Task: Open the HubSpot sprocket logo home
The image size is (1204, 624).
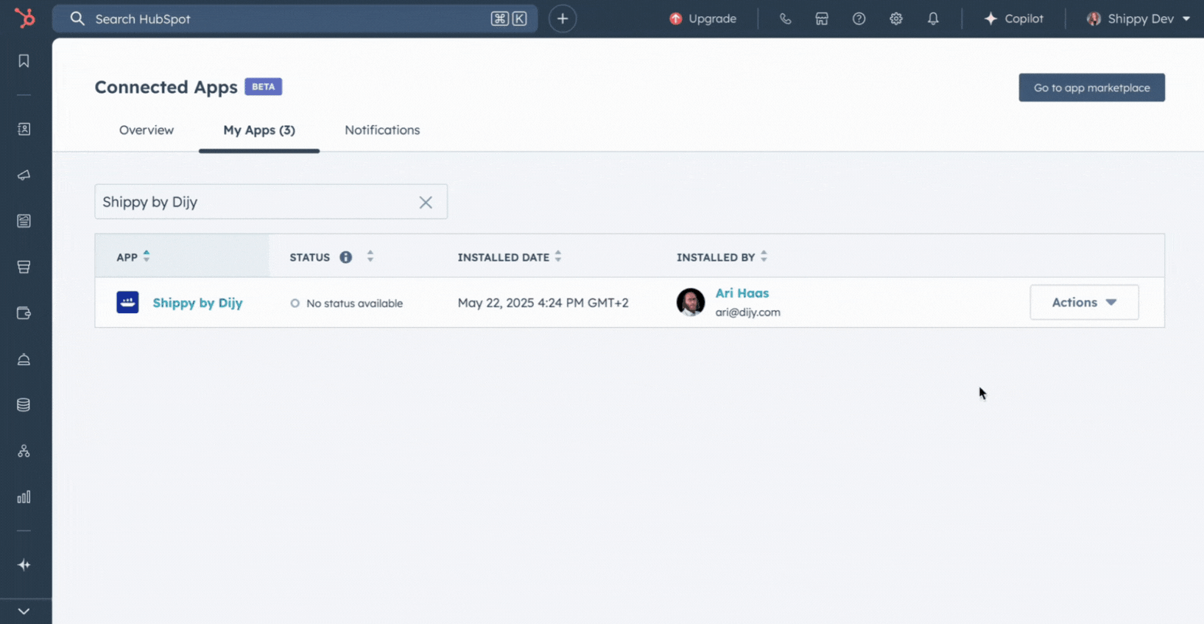Action: pyautogui.click(x=25, y=18)
